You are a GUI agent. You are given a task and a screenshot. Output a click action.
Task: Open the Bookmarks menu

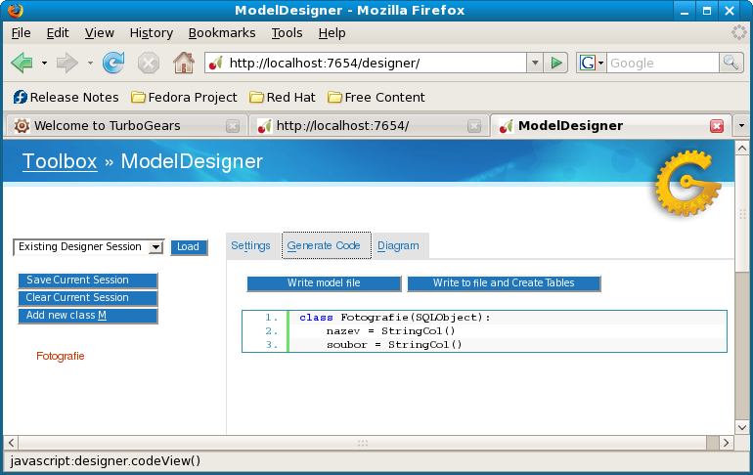coord(222,33)
